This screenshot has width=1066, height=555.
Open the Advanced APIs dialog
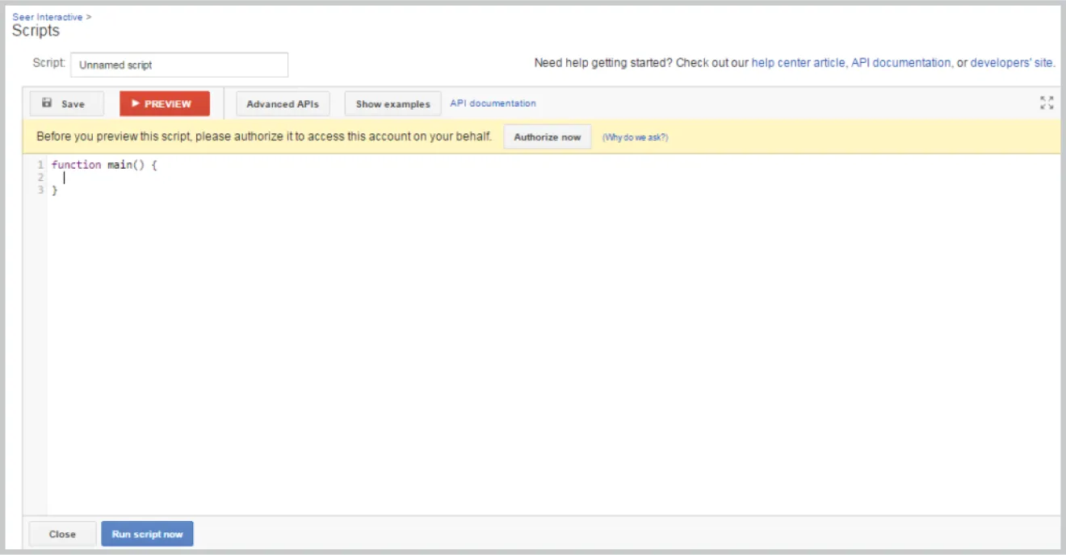[x=283, y=104]
